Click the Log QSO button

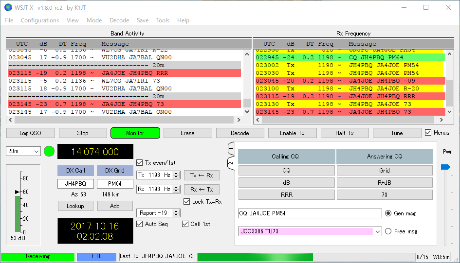(31, 133)
